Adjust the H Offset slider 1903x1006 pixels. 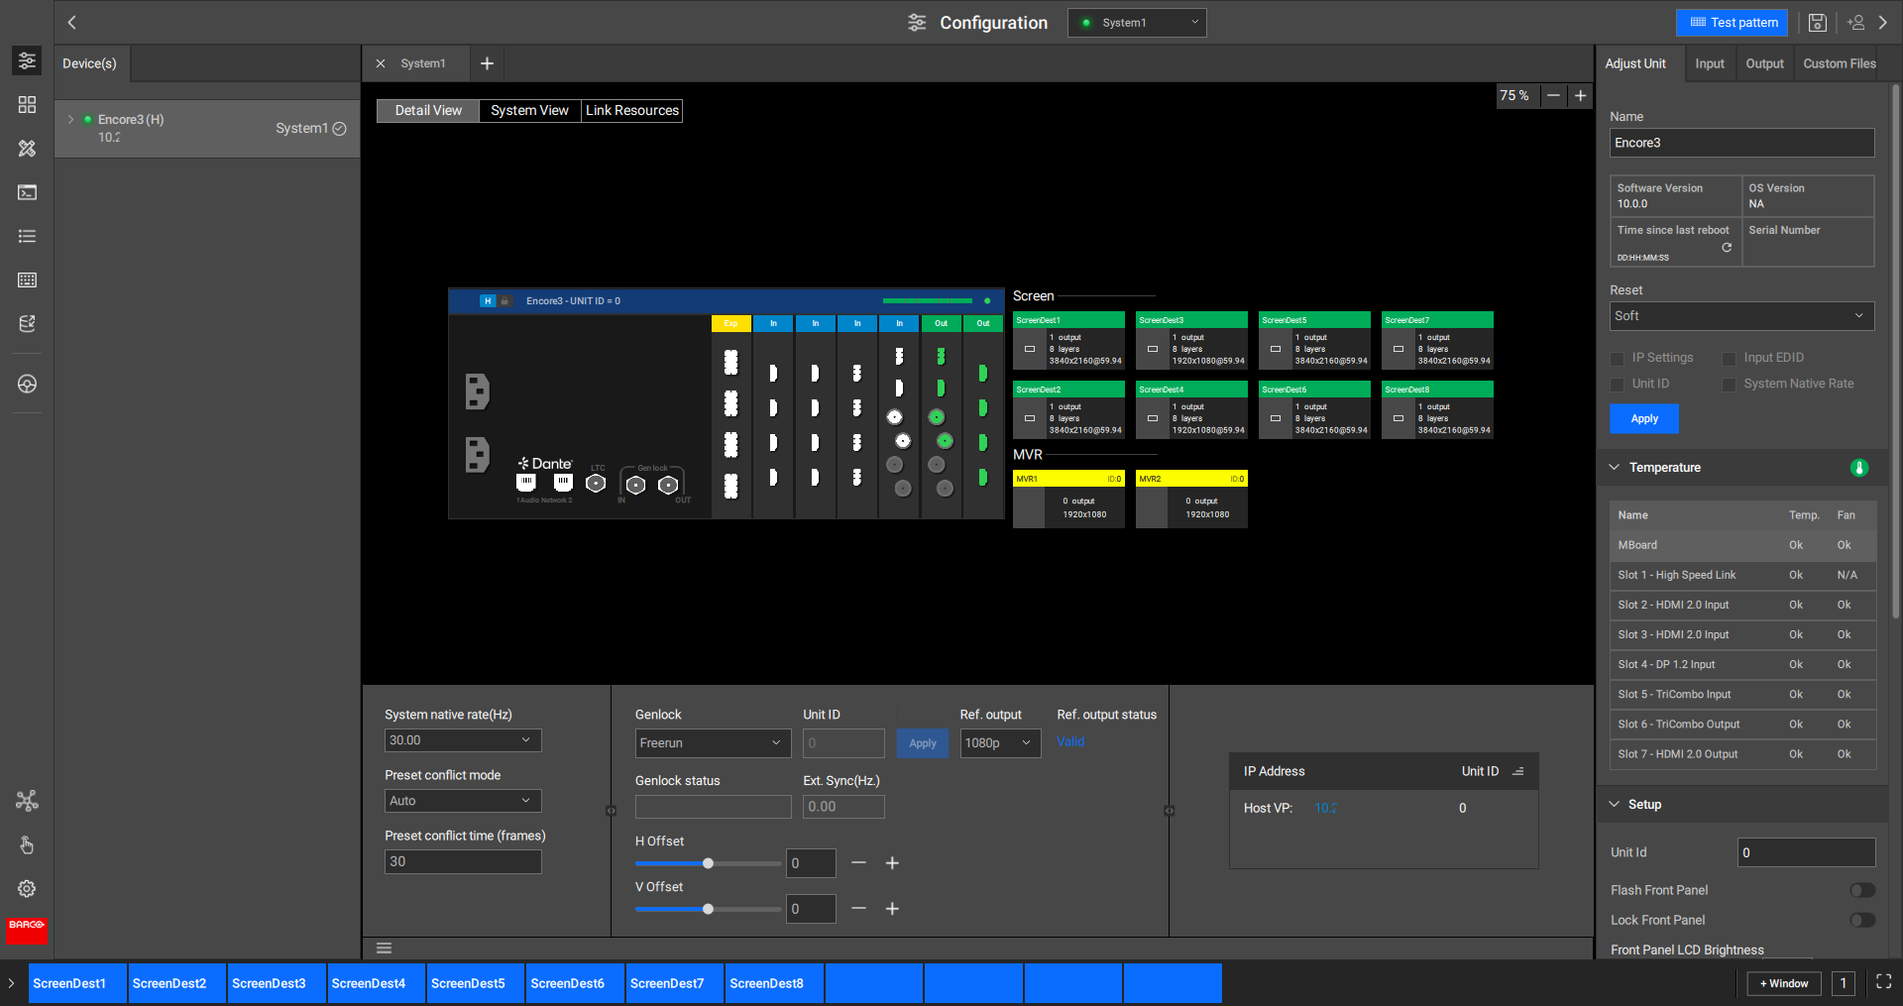[x=708, y=863]
